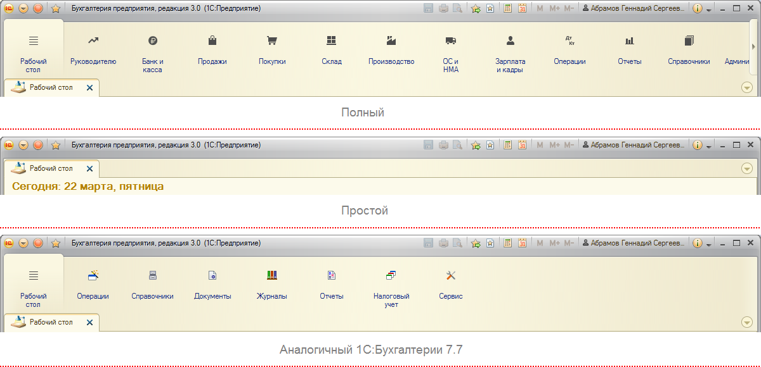
Task: Open tab list dropdown in Полный window
Action: coord(747,88)
